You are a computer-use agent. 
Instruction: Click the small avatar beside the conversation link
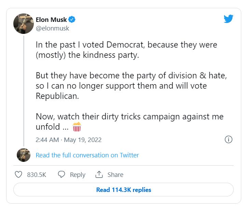(24, 155)
